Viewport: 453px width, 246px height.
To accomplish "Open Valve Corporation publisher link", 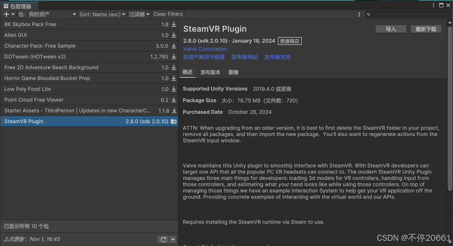I will click(205, 49).
